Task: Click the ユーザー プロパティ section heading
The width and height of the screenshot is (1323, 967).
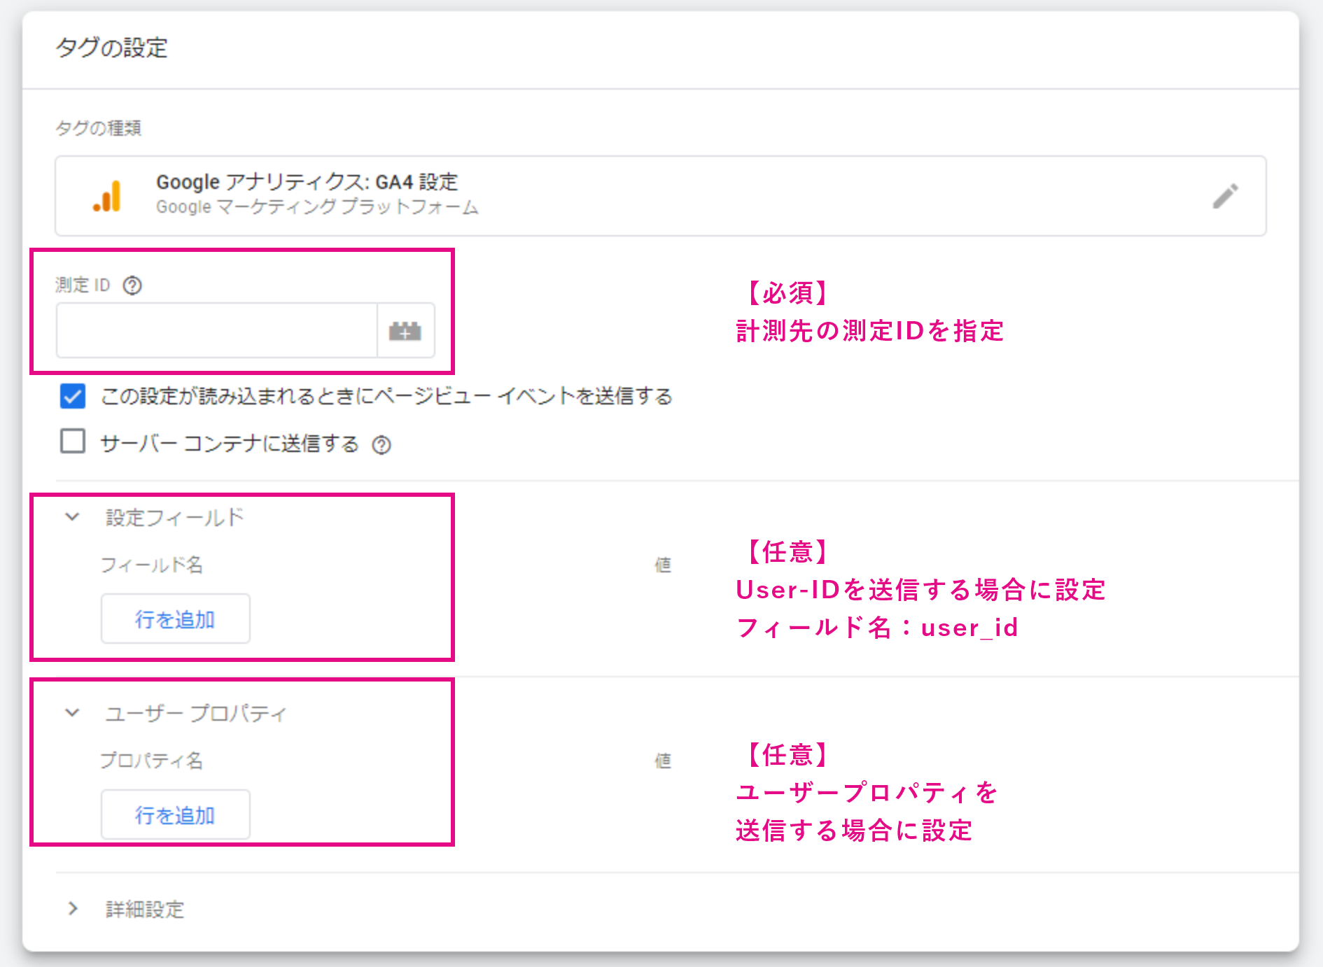Action: (x=196, y=714)
